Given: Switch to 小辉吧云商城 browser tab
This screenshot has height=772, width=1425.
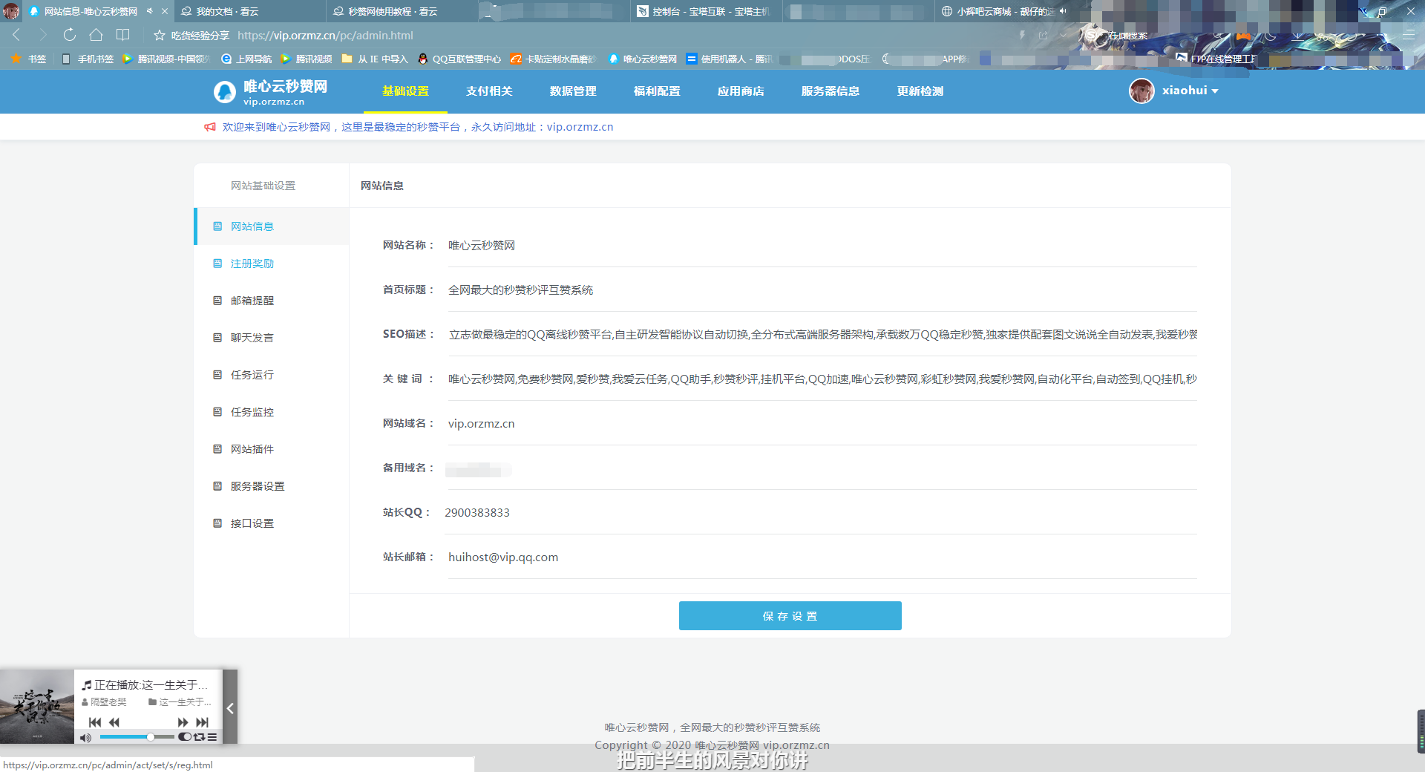Looking at the screenshot, I should pyautogui.click(x=1006, y=11).
